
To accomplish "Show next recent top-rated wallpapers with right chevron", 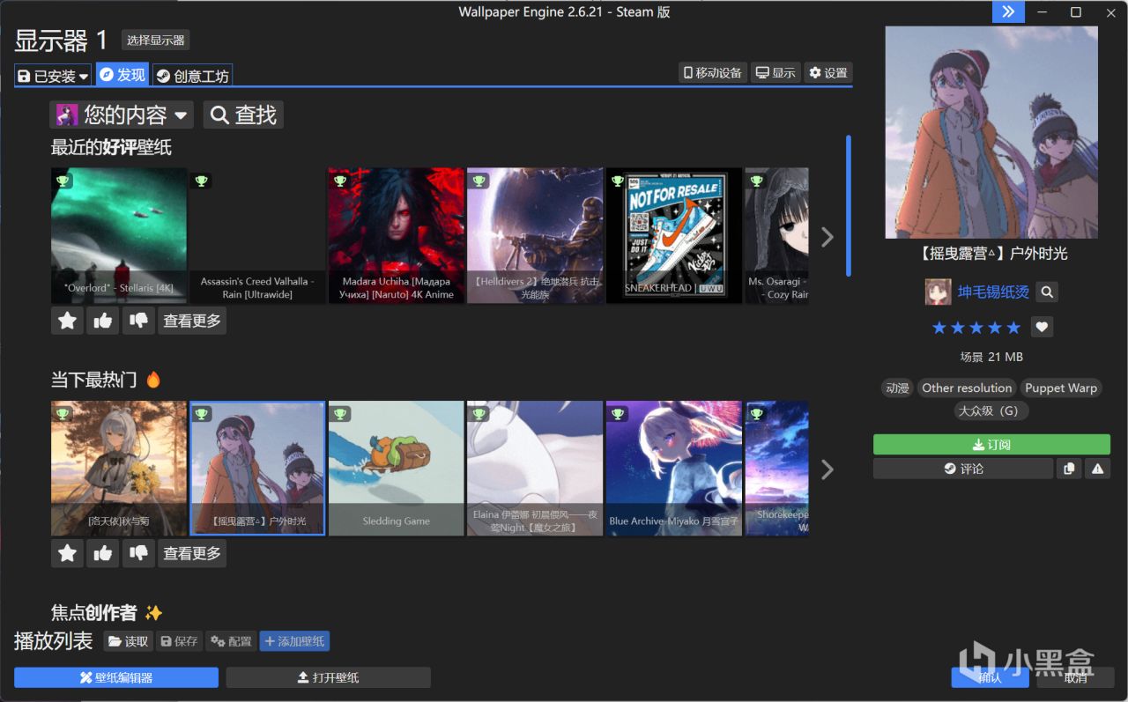I will (827, 236).
